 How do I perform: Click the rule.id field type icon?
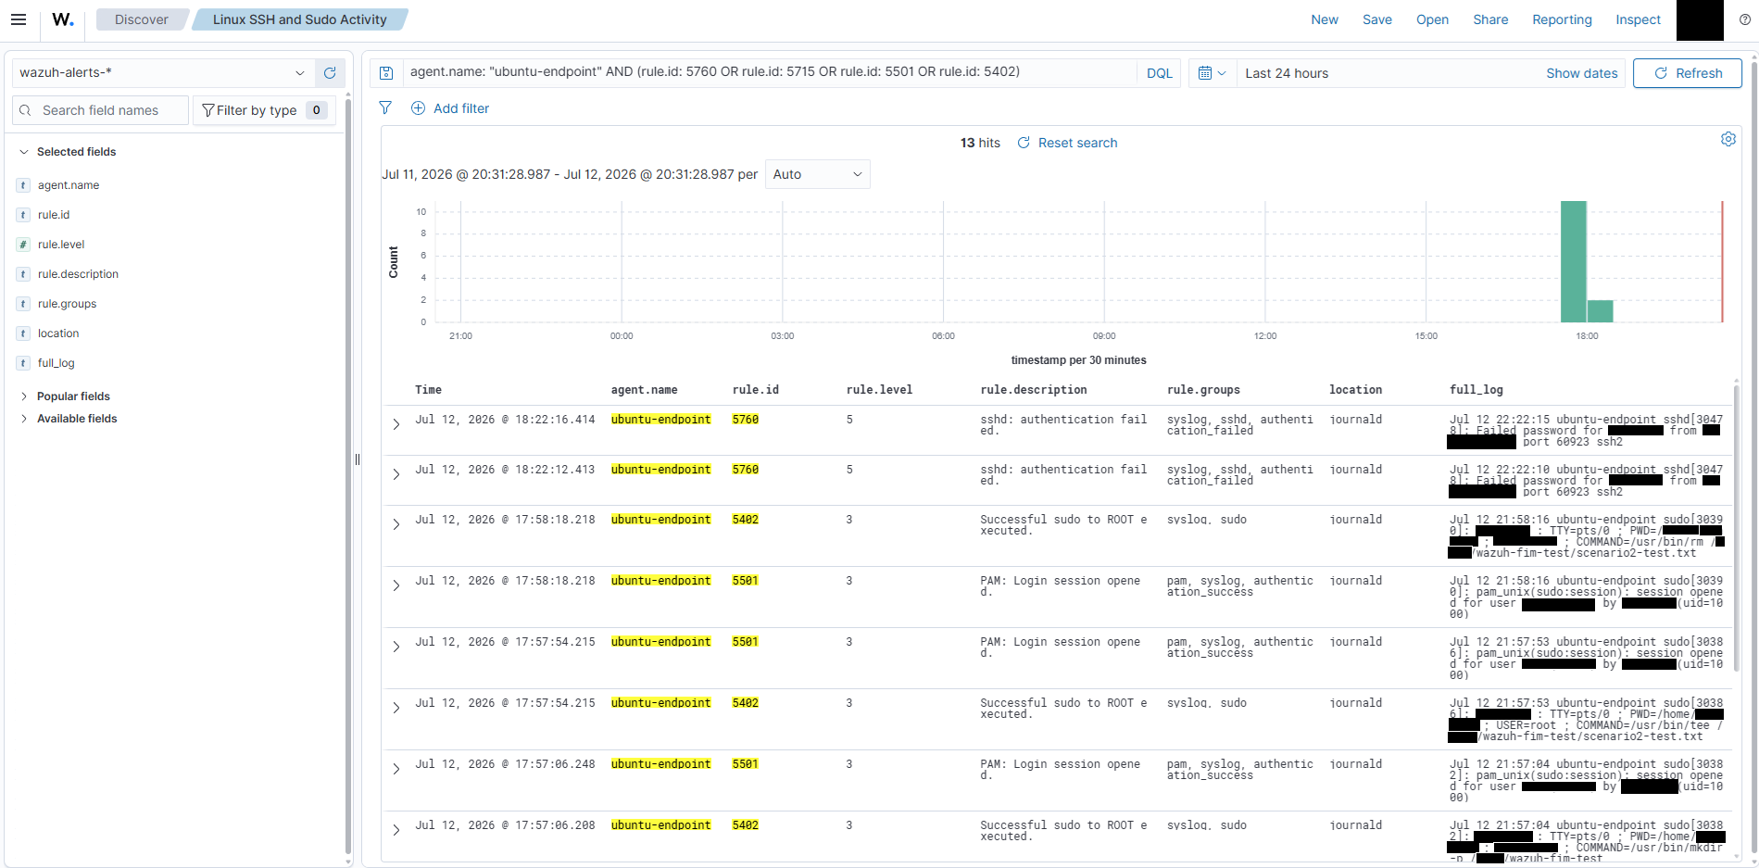pos(23,215)
